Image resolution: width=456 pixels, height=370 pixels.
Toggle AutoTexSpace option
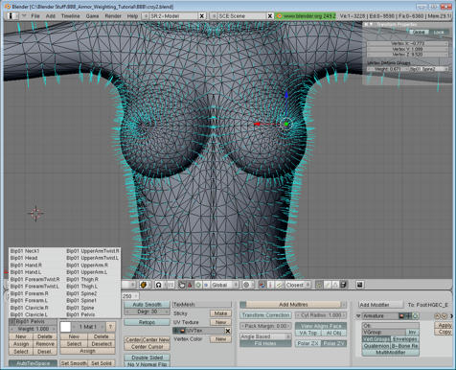[x=33, y=363]
